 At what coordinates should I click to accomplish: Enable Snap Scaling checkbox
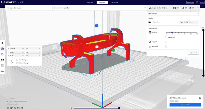coord(17,60)
